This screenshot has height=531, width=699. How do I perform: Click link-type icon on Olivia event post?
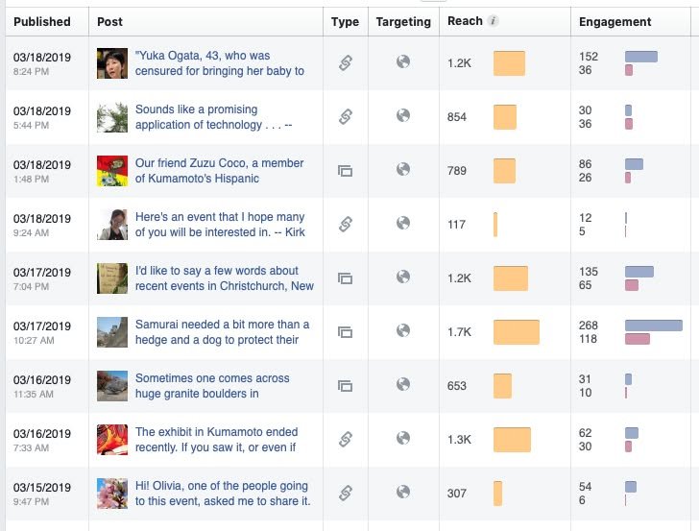click(346, 494)
